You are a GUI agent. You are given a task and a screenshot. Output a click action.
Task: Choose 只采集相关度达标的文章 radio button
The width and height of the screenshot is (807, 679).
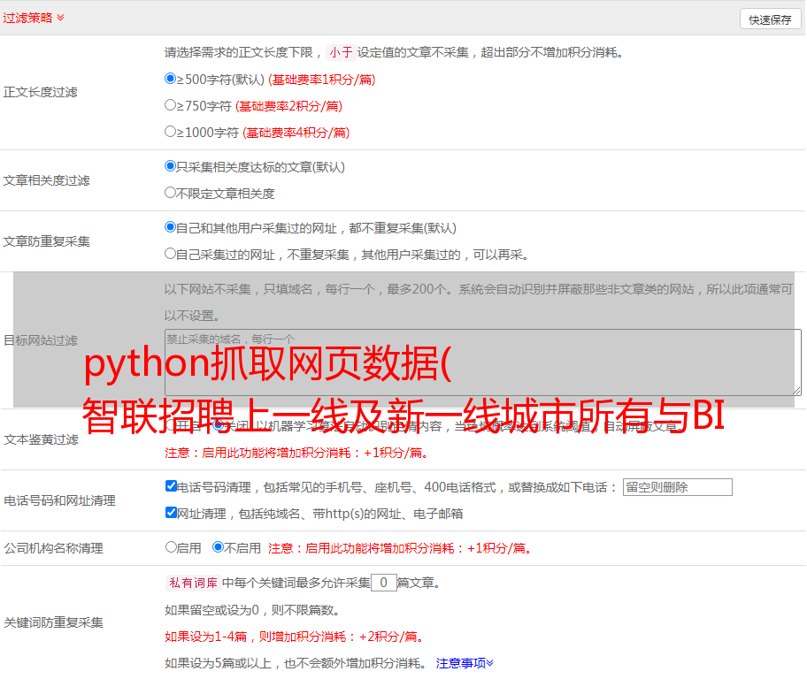(170, 166)
